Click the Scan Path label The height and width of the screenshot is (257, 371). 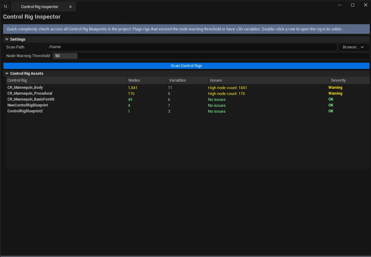click(15, 47)
